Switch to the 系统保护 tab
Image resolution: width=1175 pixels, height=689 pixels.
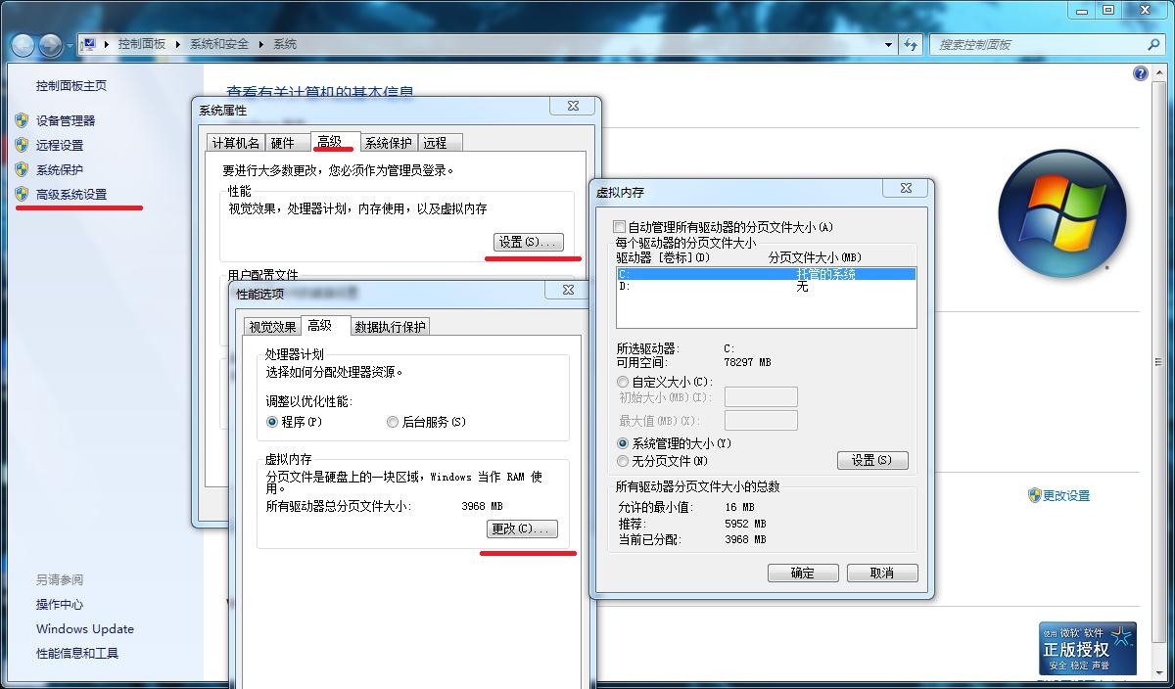pos(389,143)
